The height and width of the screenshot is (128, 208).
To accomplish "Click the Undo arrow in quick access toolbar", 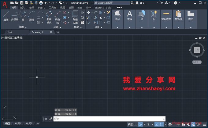I will coord(46,3).
